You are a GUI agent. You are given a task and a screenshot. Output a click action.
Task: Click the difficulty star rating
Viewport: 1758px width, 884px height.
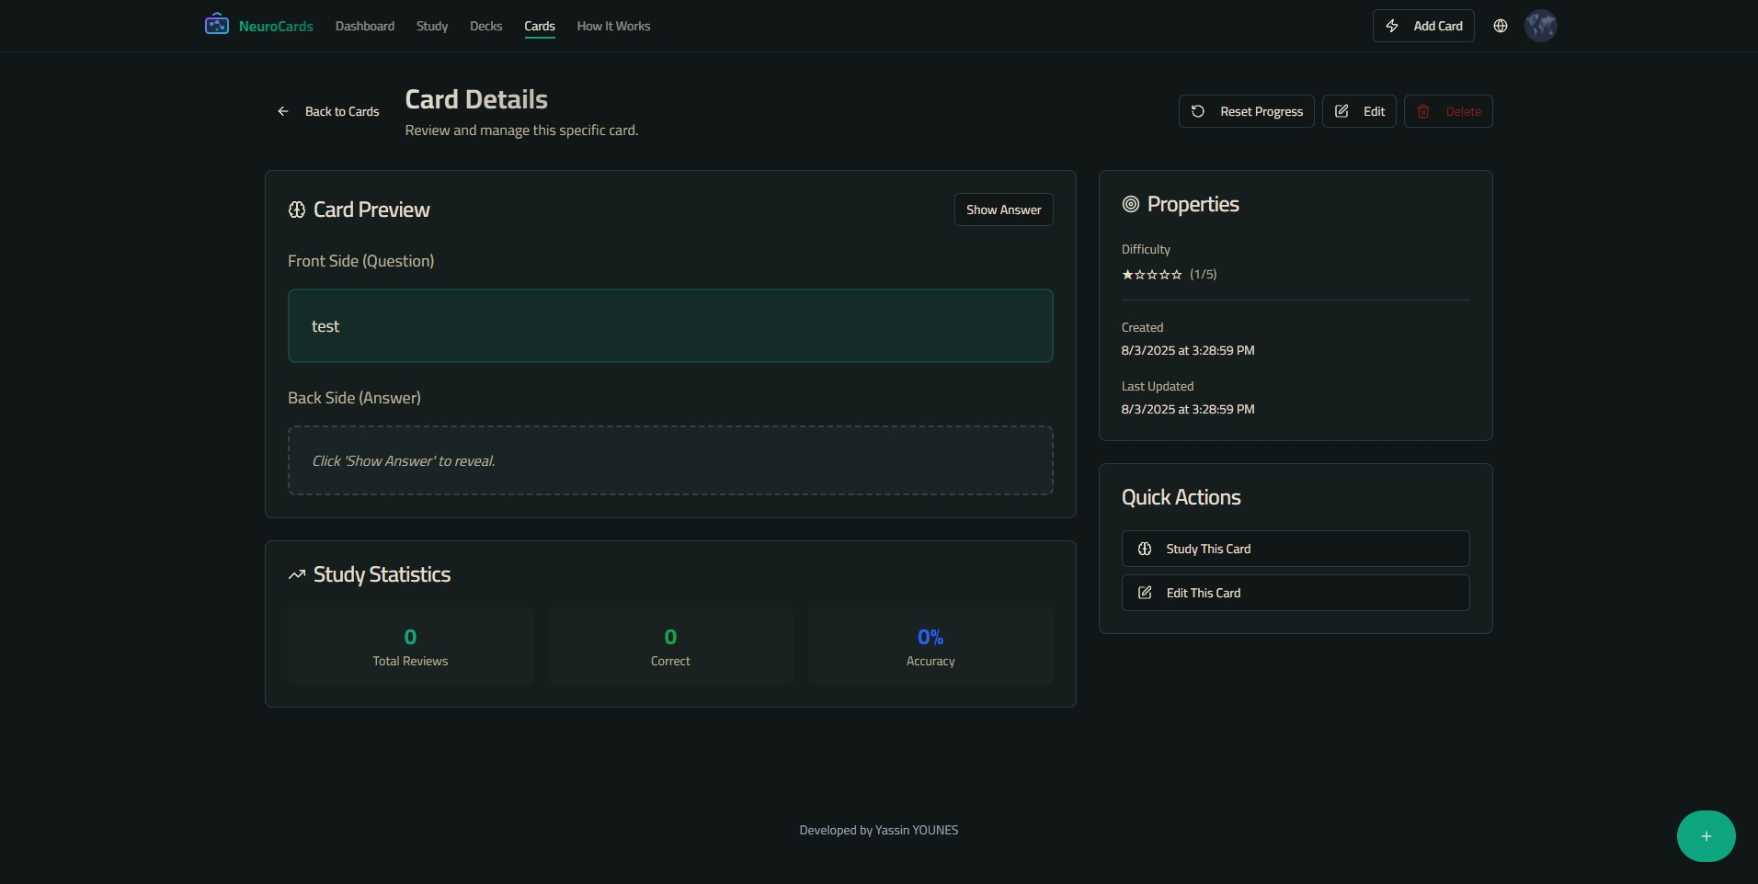click(1152, 274)
